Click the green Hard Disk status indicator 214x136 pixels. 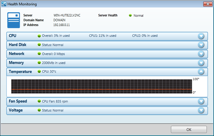coord(39,45)
